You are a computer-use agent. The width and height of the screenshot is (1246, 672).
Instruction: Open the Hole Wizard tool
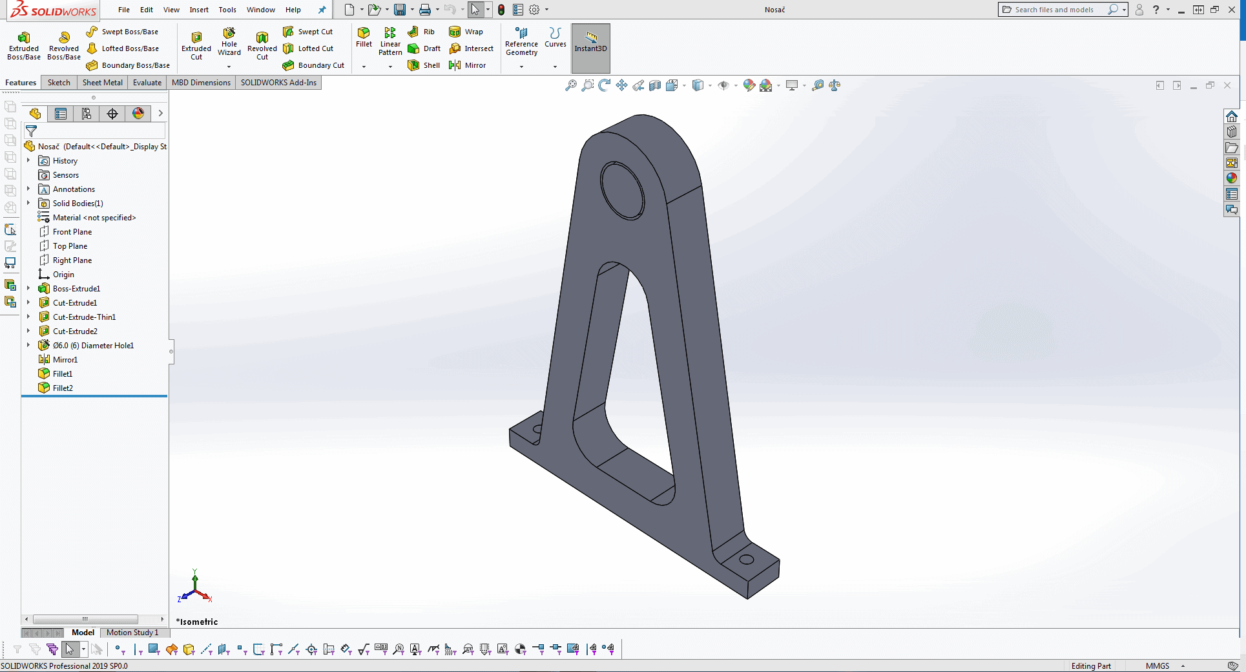pos(229,41)
